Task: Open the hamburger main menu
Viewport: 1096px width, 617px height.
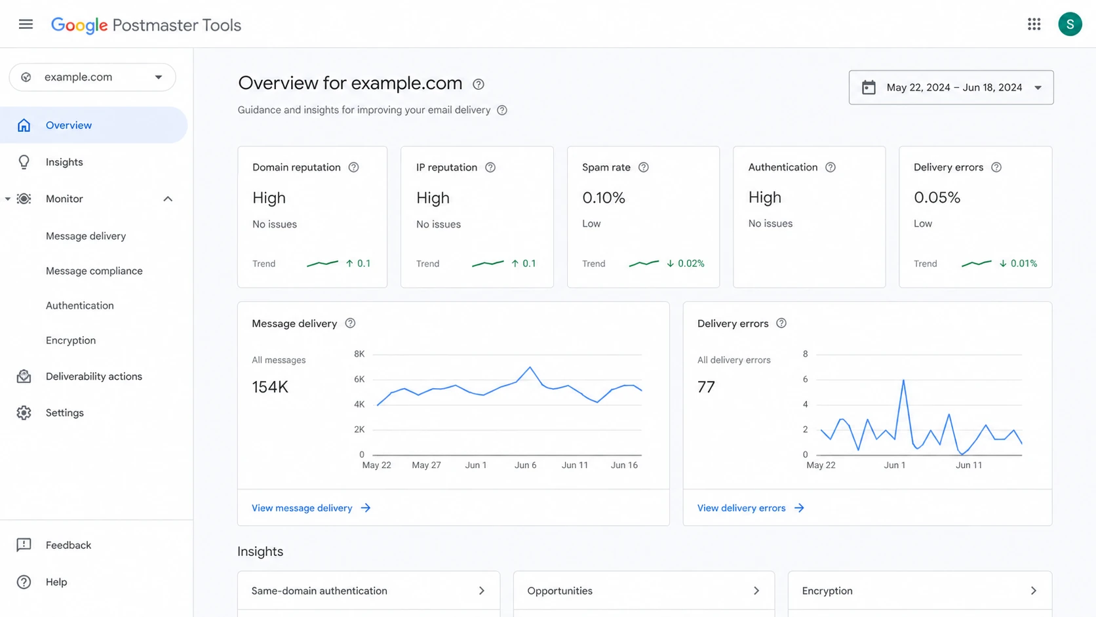Action: (x=26, y=24)
